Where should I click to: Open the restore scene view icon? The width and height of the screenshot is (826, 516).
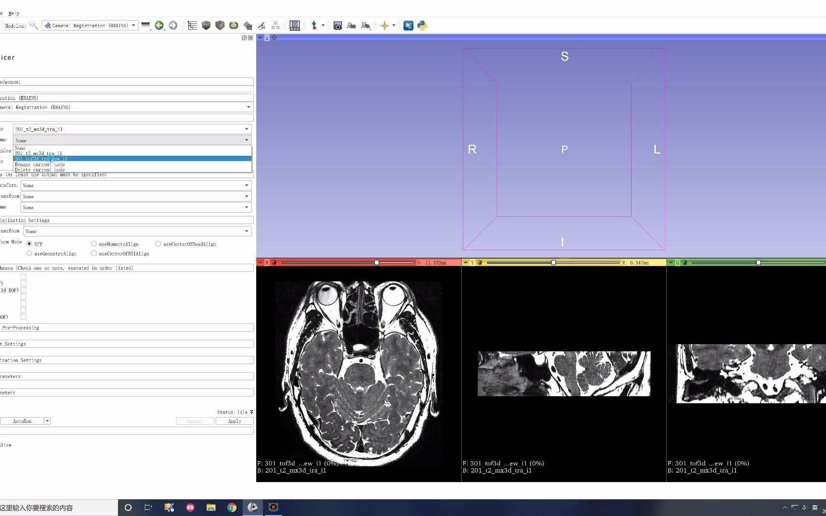point(366,25)
